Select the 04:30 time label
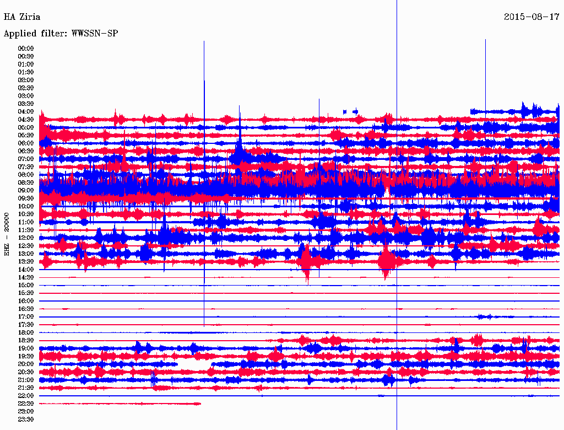The image size is (564, 430). pyautogui.click(x=26, y=120)
